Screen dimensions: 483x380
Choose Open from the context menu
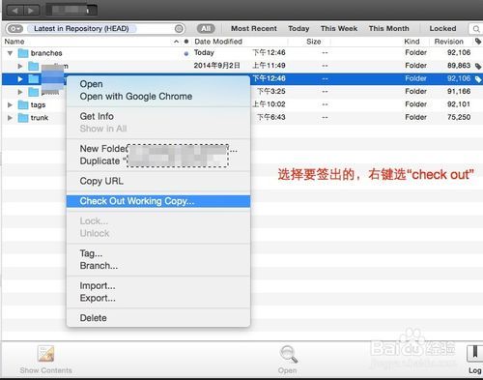point(91,84)
